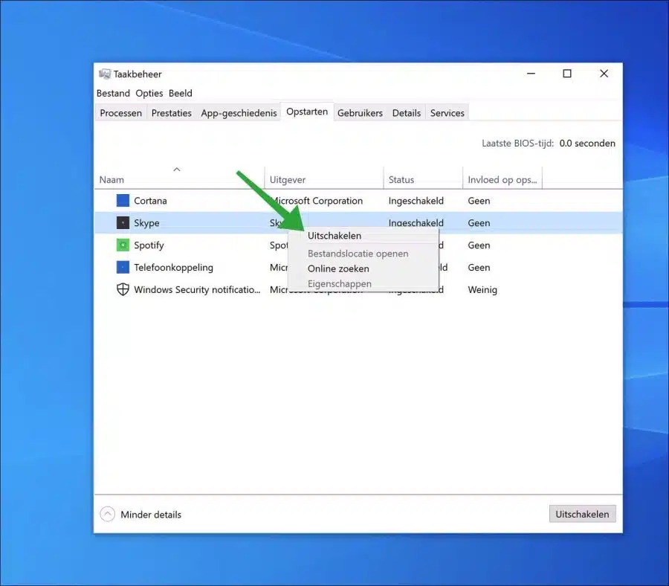
Task: Maximize the Taakbeheer window
Action: (x=567, y=74)
